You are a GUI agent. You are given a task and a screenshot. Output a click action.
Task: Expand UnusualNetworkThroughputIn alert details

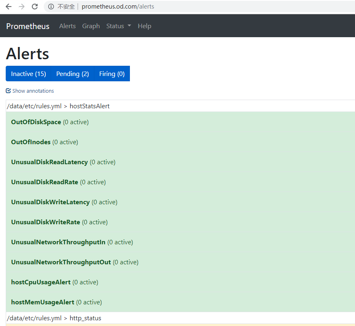click(58, 242)
